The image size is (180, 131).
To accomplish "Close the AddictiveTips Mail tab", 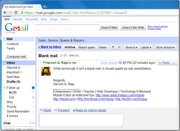I will (39, 7).
